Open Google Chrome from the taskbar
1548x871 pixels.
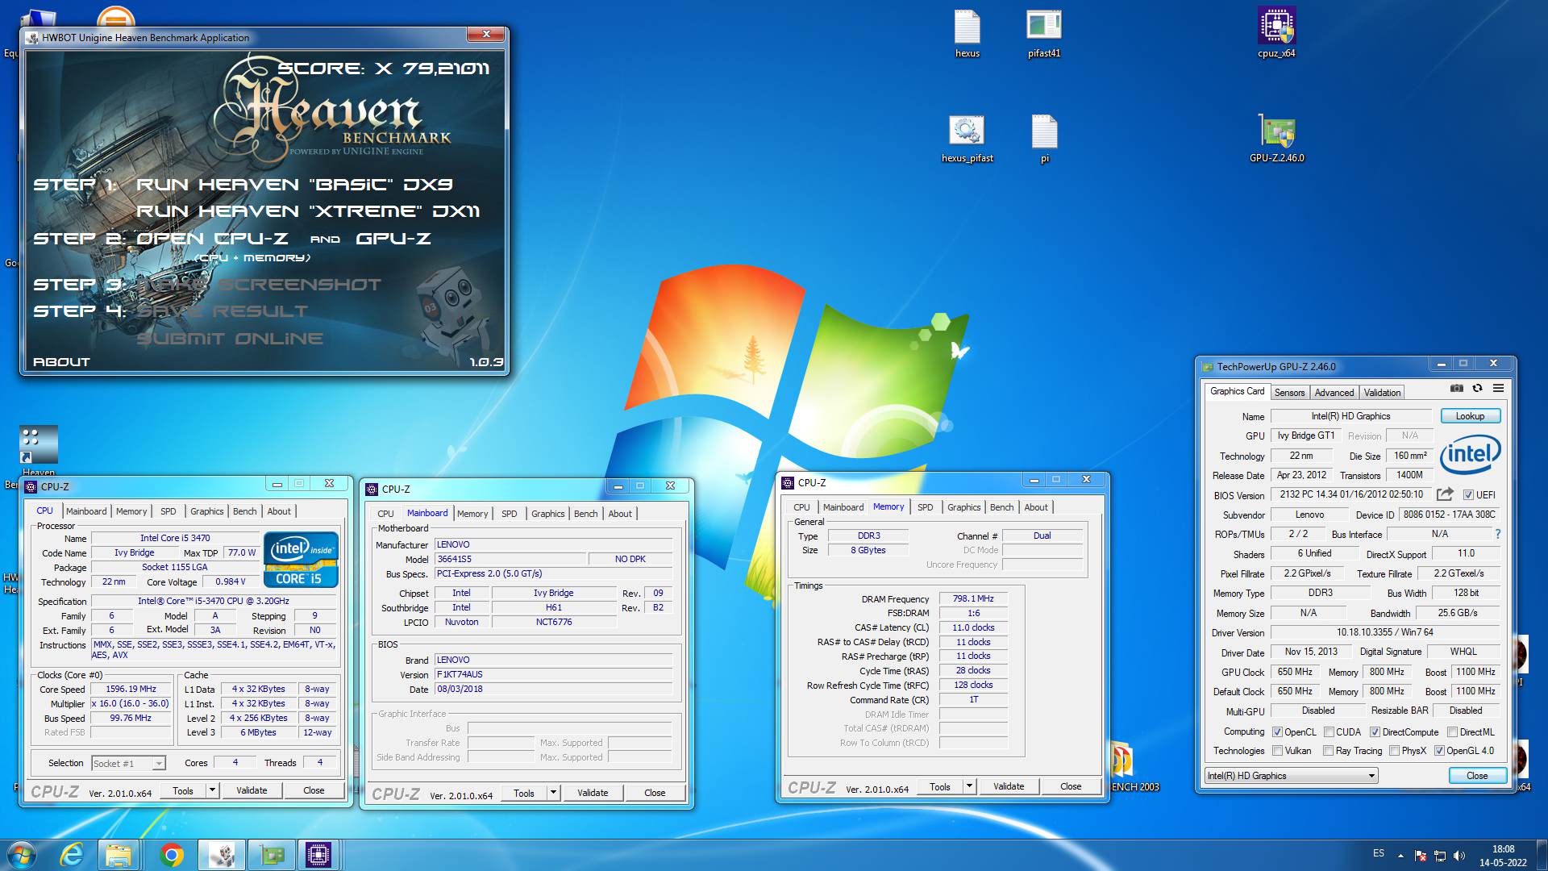tap(171, 855)
